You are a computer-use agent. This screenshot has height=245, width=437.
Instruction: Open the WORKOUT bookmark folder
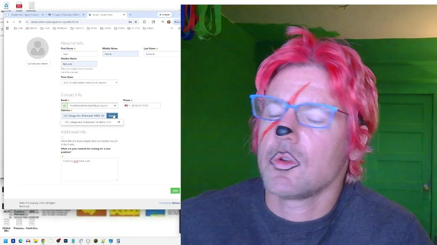pyautogui.click(x=60, y=28)
